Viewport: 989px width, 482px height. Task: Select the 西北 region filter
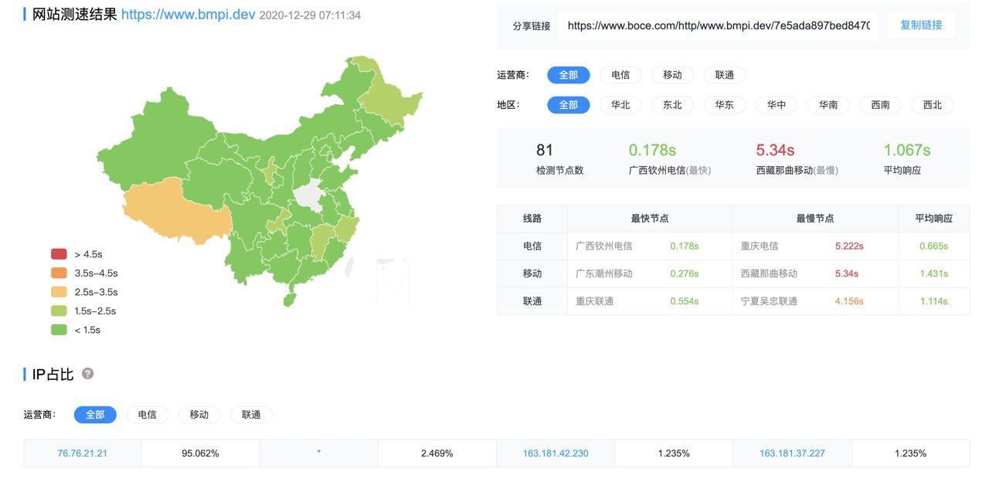pos(932,105)
